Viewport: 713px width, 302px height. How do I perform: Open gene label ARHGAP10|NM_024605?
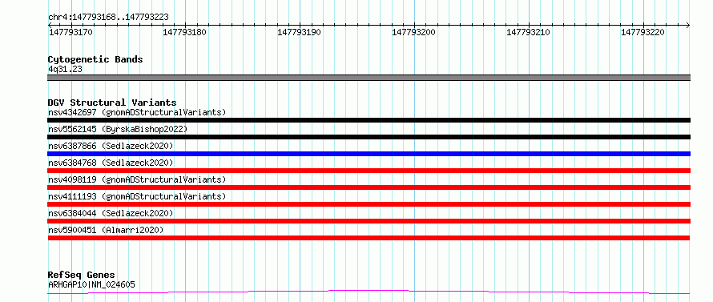coord(91,284)
